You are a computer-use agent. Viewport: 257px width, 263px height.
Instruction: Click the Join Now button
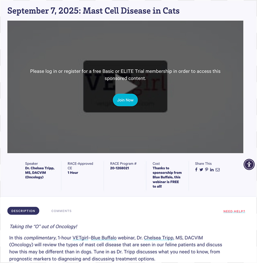coord(125,100)
